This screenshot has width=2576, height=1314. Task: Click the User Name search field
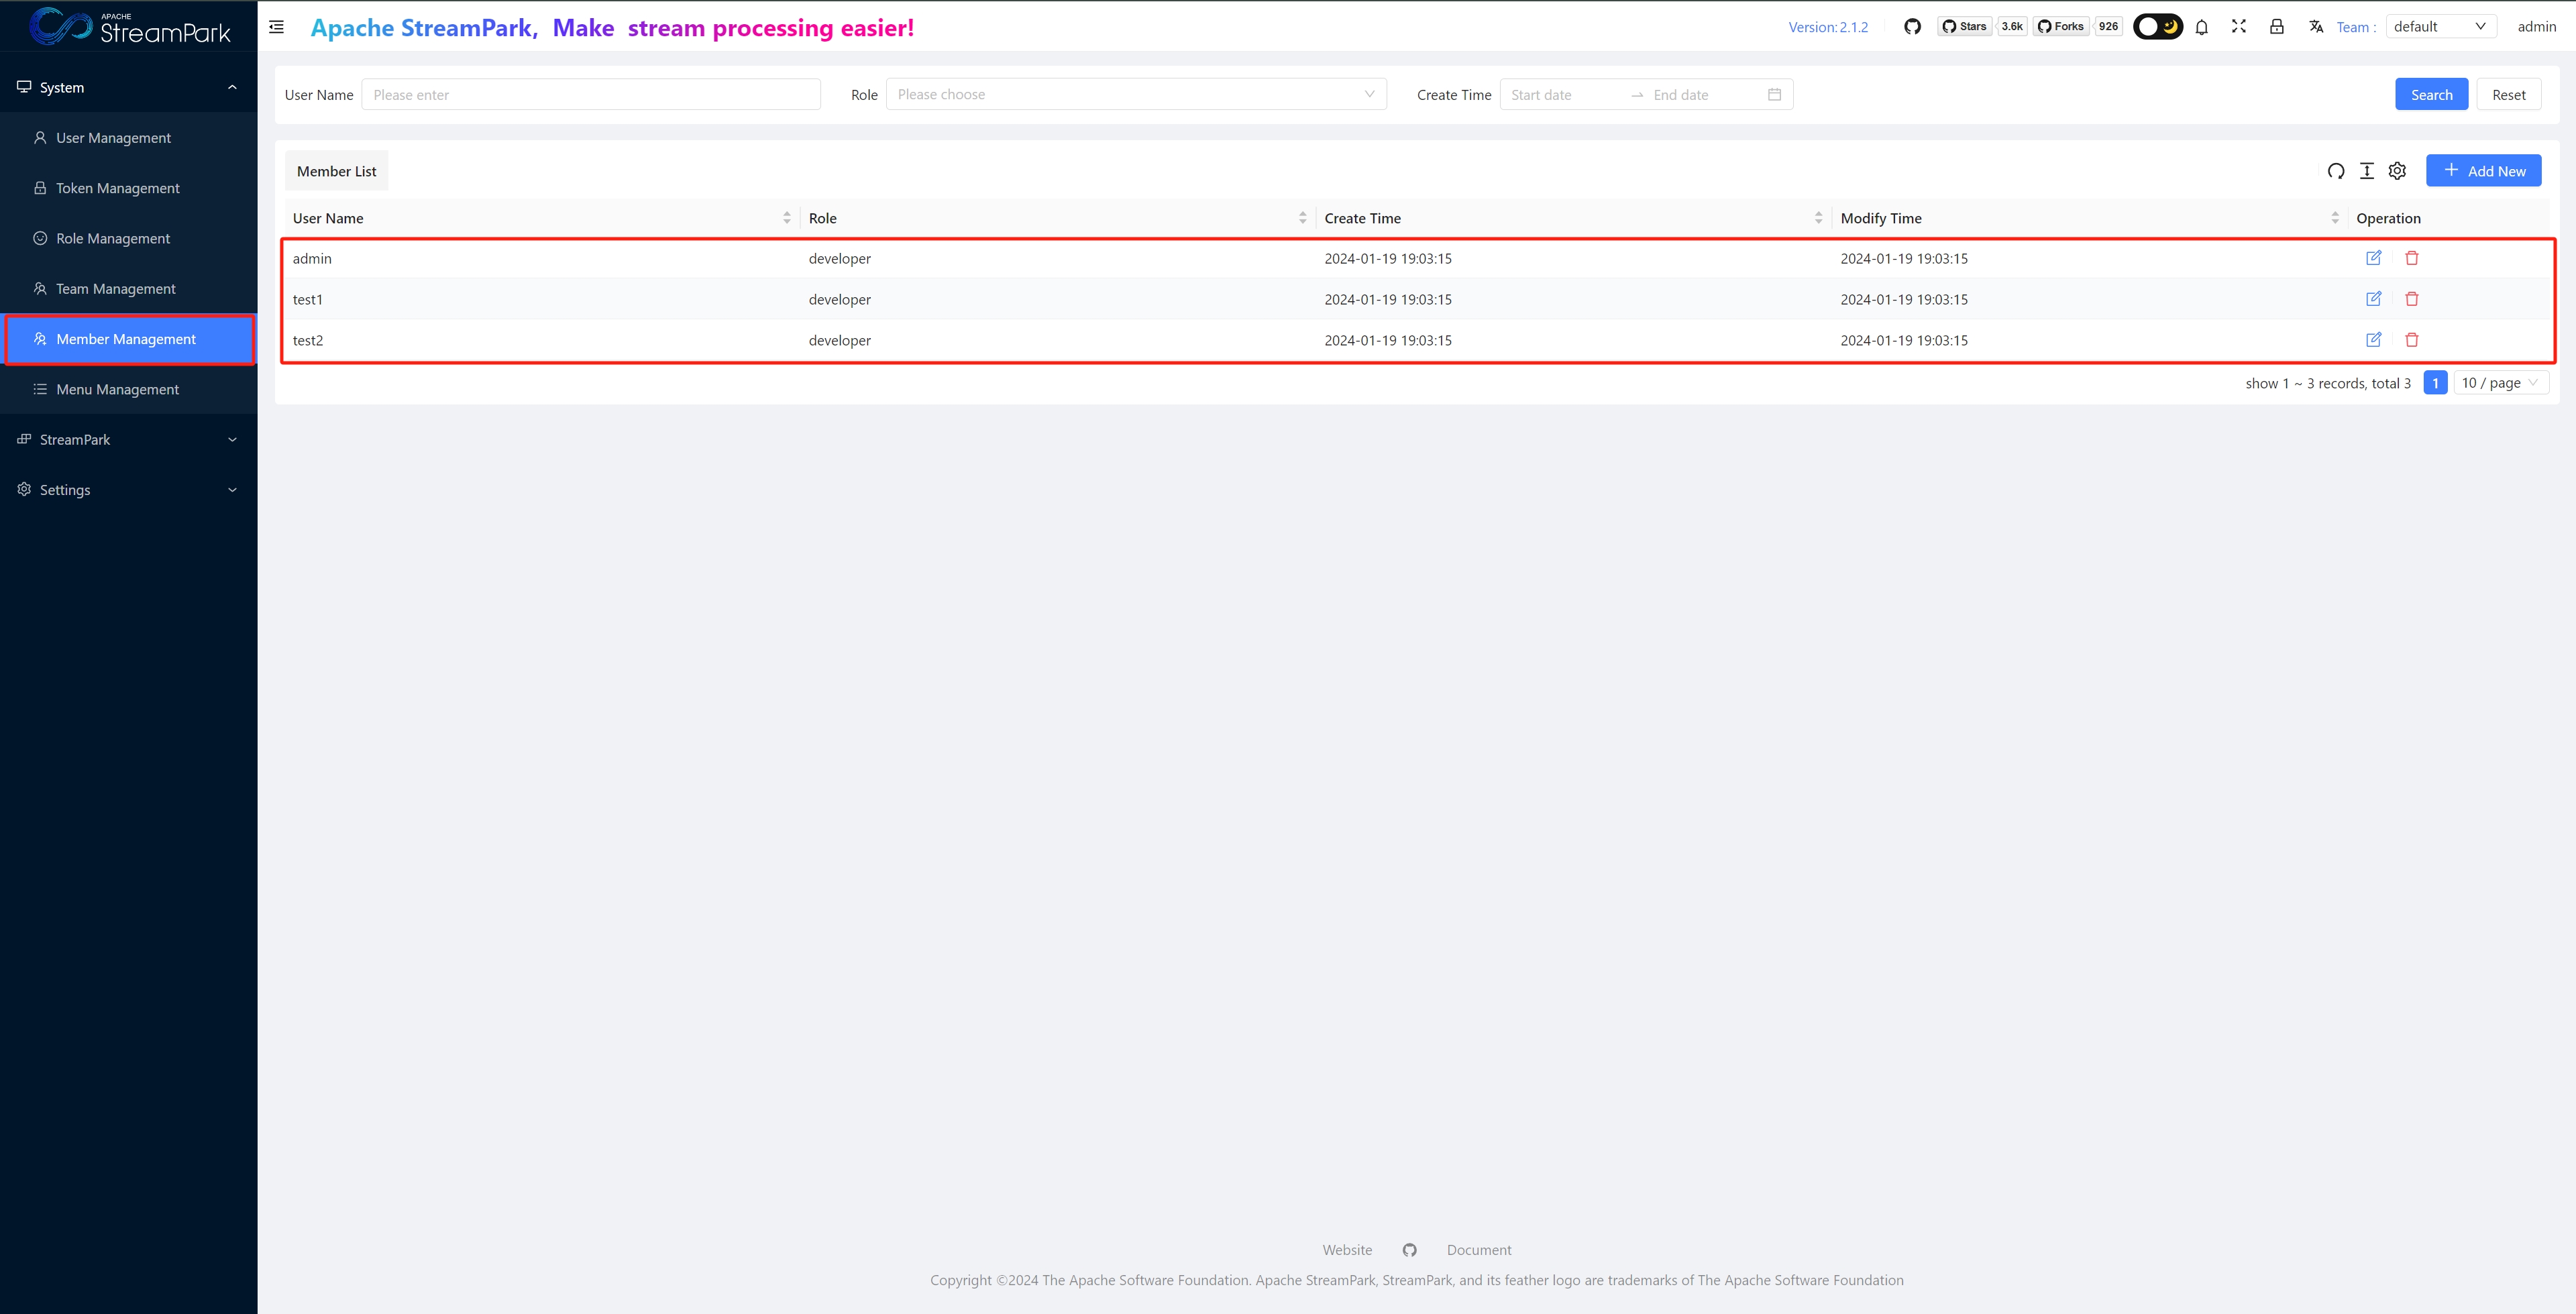pyautogui.click(x=590, y=95)
